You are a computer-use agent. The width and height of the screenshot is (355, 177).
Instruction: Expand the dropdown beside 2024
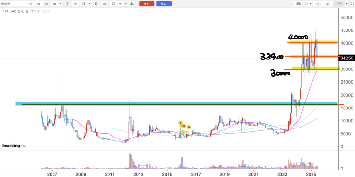pyautogui.click(x=346, y=4)
